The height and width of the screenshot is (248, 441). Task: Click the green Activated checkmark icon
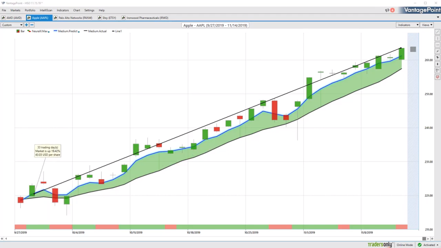pos(419,245)
